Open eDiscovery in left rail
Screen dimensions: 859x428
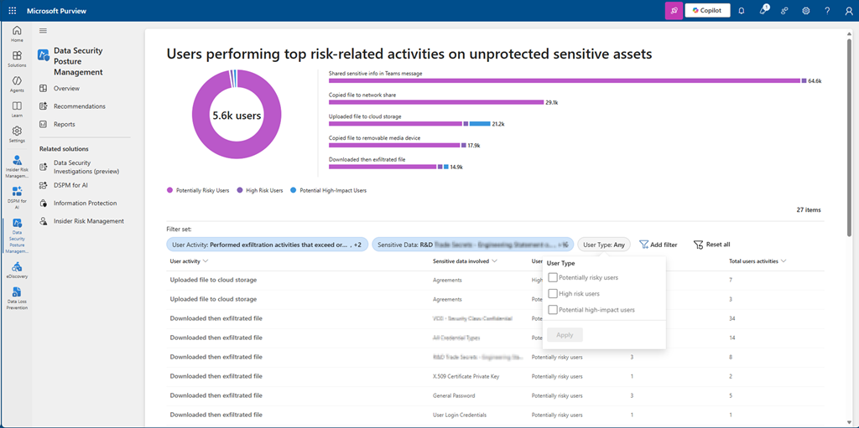click(17, 270)
